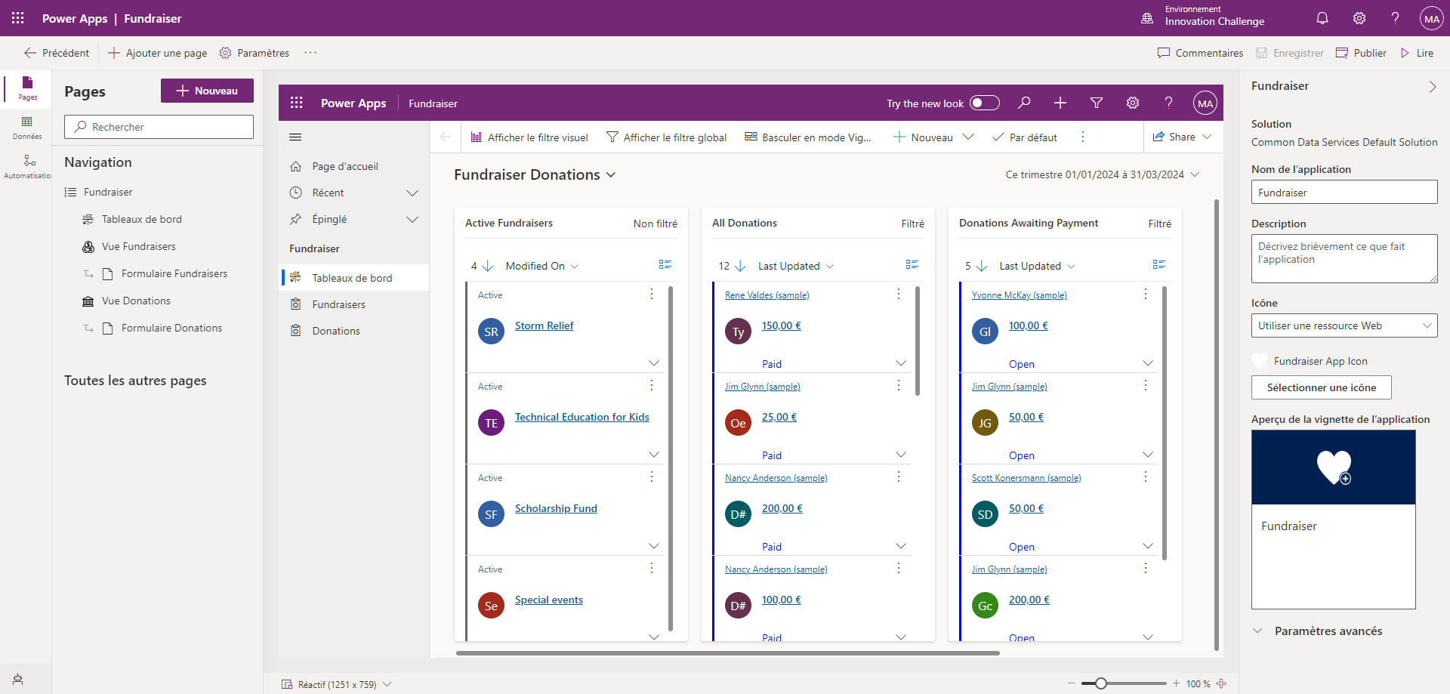Open more options for Rene Valdes donation card
This screenshot has width=1450, height=694.
click(899, 294)
